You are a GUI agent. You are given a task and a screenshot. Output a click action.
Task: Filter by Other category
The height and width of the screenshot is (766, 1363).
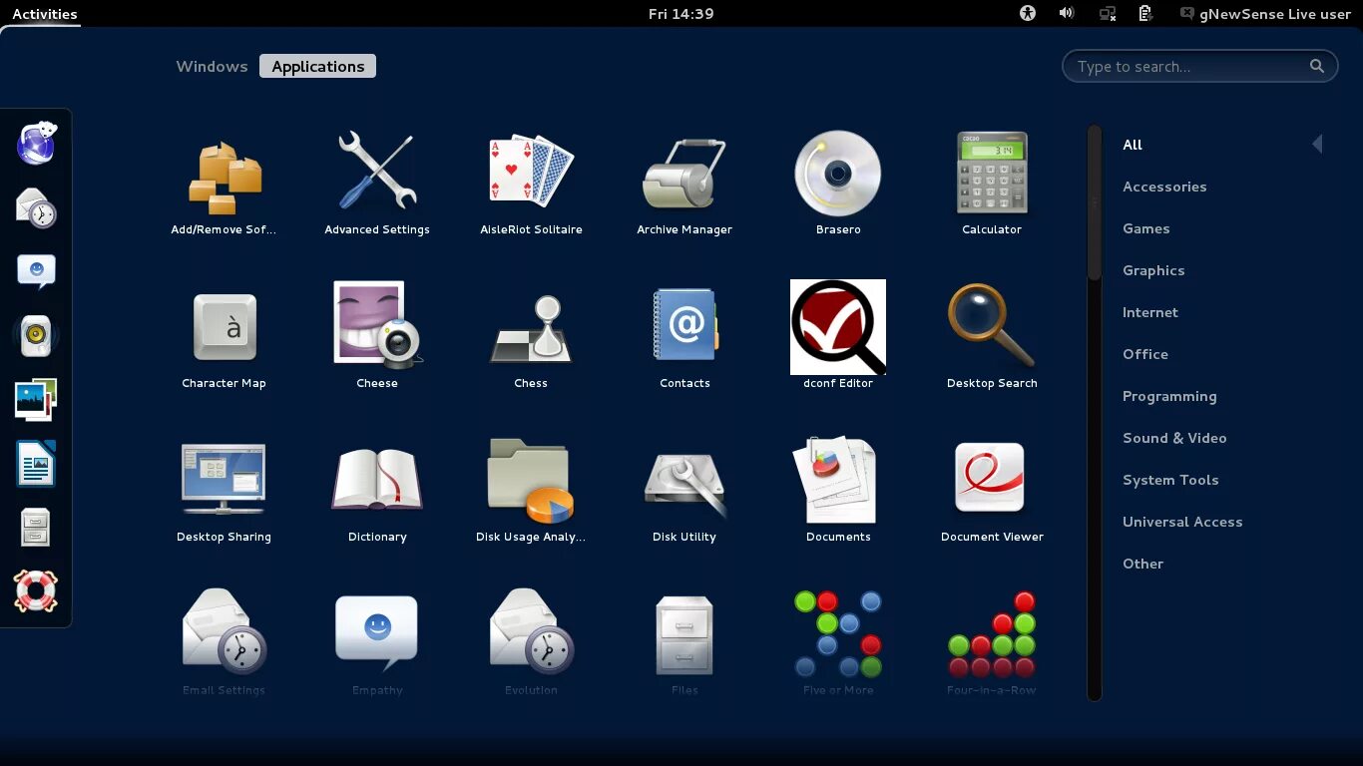point(1142,564)
